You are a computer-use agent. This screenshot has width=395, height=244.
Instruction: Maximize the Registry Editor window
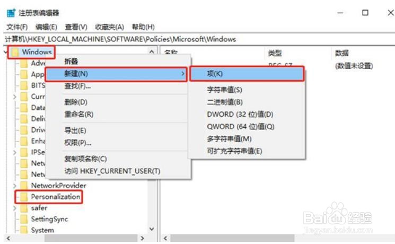365,13
